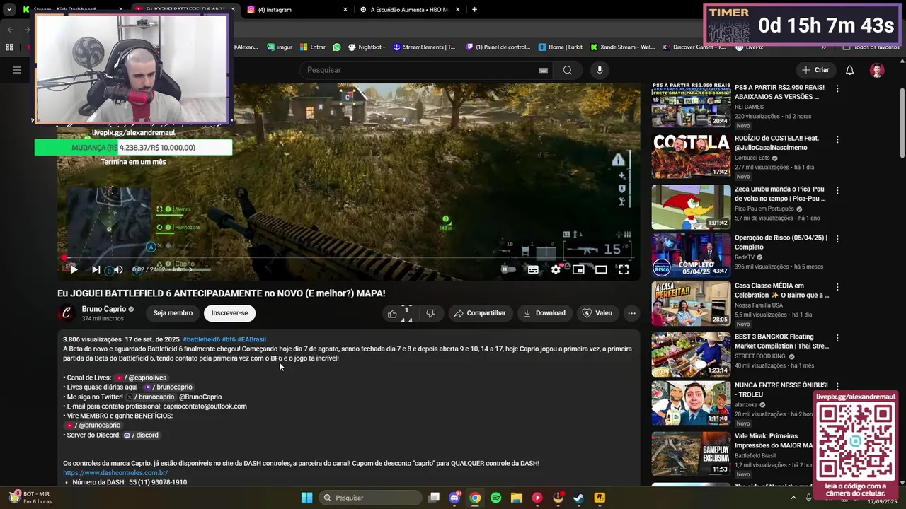906x509 pixels.
Task: Open Bruno Caprio channel avatar
Action: [67, 313]
